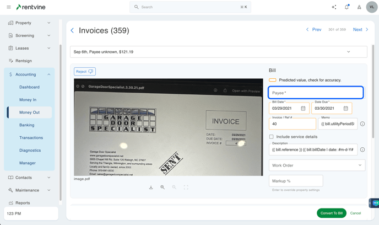The height and width of the screenshot is (225, 379).
Task: Click the hamburger menu icon
Action: pyautogui.click(x=8, y=7)
